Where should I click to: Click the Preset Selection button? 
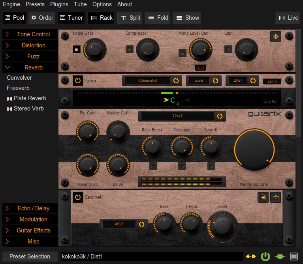pos(30,257)
